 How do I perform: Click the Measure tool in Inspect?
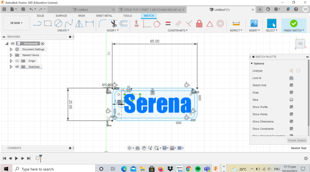pyautogui.click(x=236, y=24)
